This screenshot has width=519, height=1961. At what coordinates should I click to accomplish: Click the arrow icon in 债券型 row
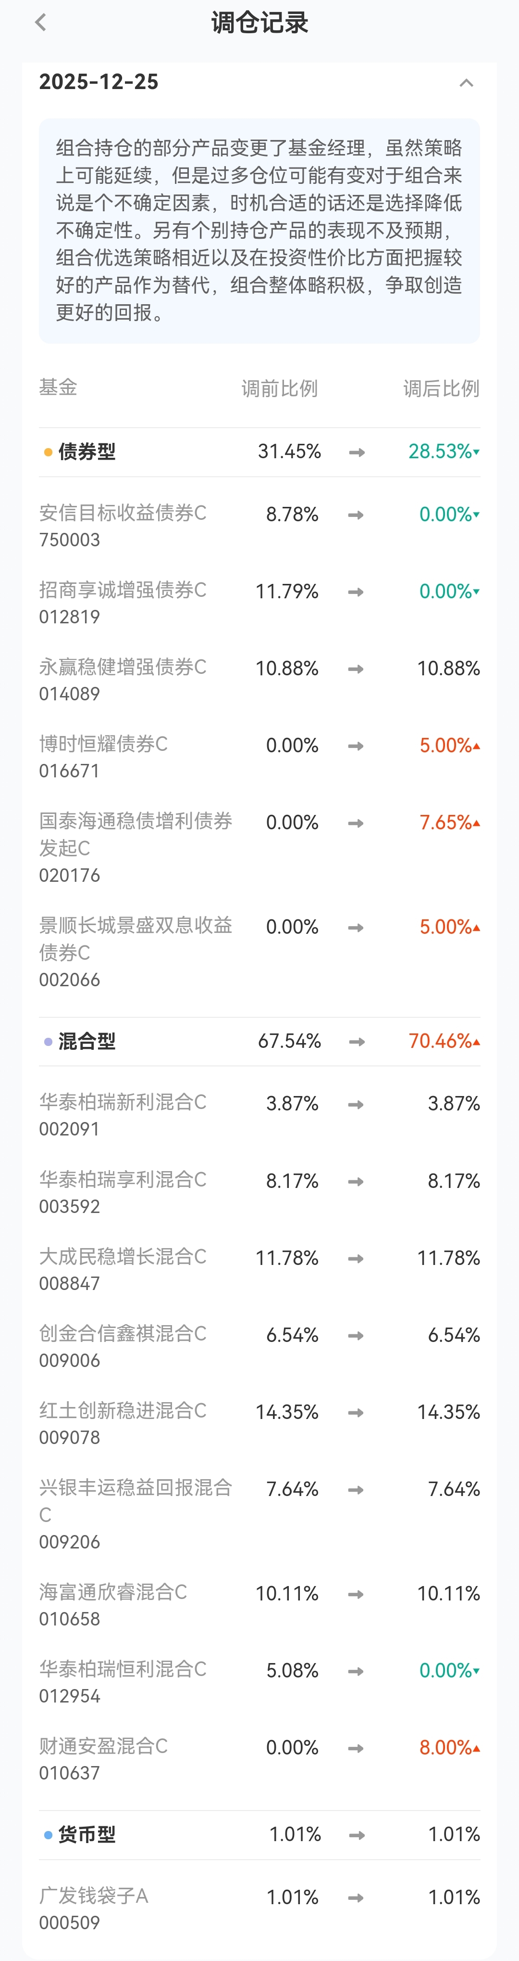click(x=357, y=452)
